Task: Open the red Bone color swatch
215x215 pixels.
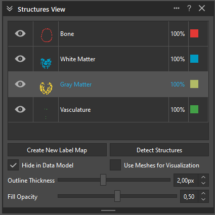Action: [194, 33]
